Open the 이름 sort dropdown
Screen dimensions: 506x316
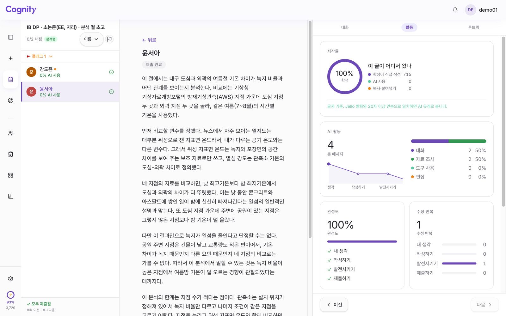pos(91,39)
